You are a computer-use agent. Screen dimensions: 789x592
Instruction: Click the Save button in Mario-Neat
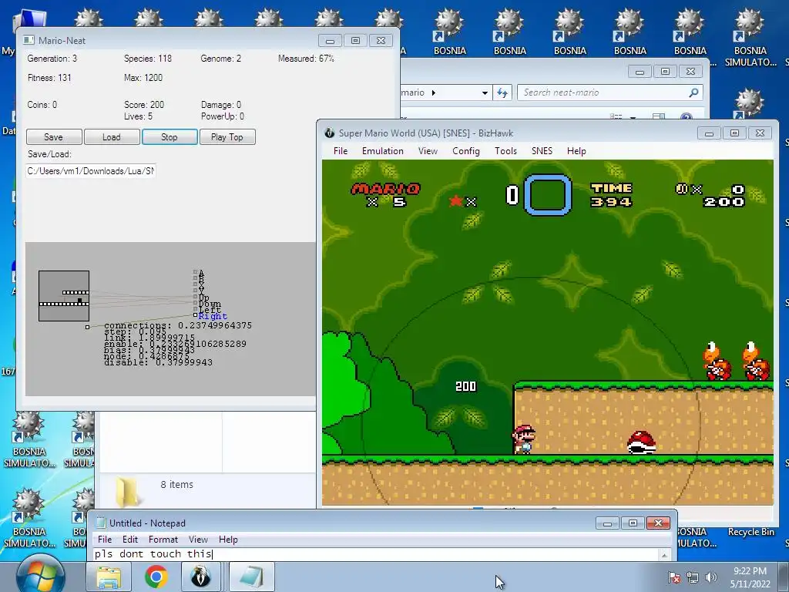(x=54, y=137)
